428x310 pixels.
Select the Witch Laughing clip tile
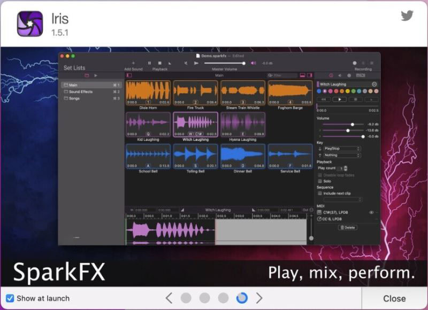pos(195,125)
